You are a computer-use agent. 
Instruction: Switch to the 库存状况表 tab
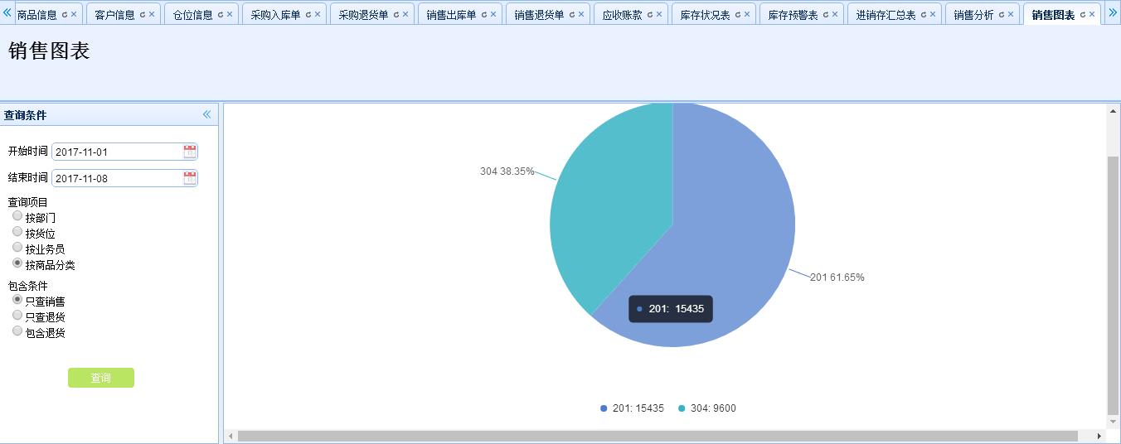click(x=705, y=15)
